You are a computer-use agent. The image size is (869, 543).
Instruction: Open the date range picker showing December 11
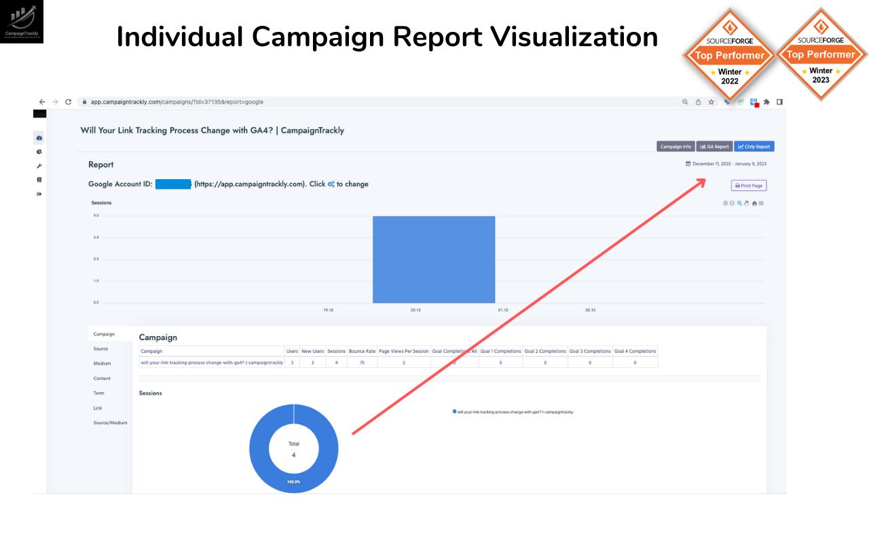click(x=724, y=163)
